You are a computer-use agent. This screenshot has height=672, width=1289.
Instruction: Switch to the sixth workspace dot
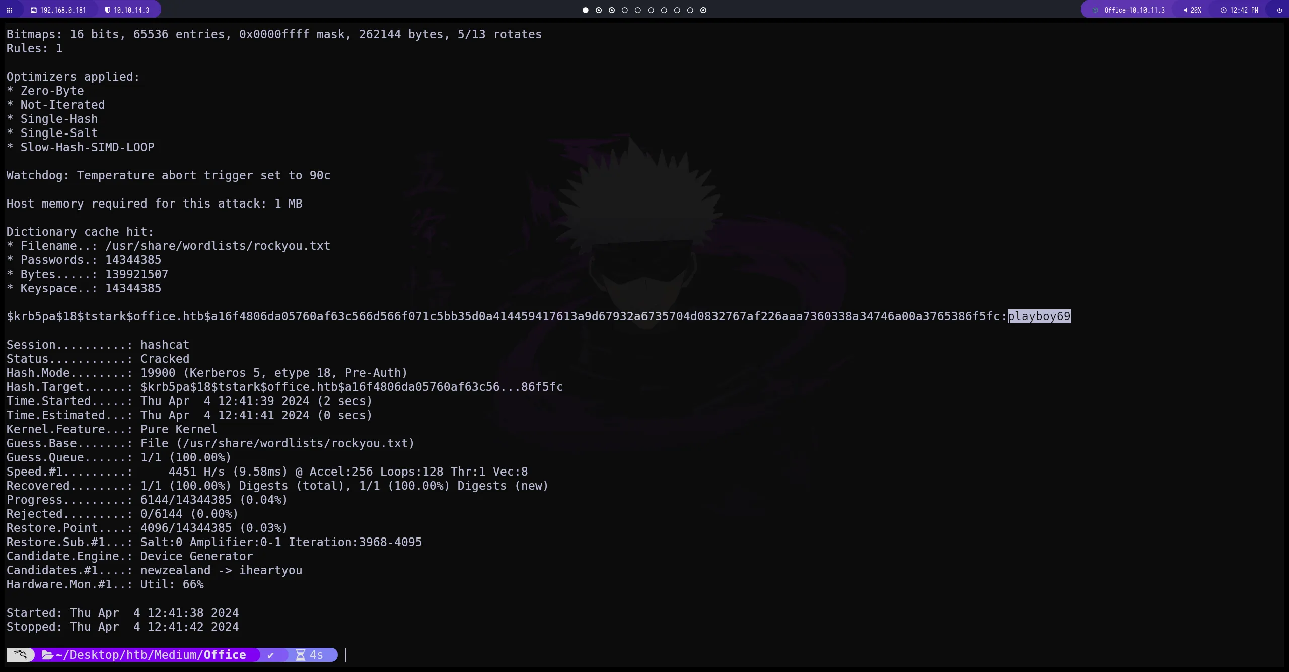pos(651,10)
